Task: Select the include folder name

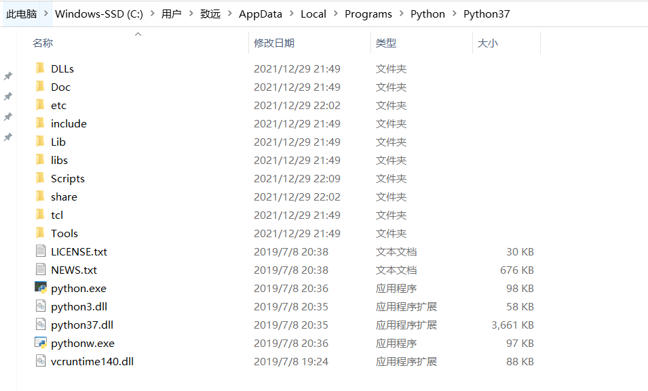Action: pos(69,123)
